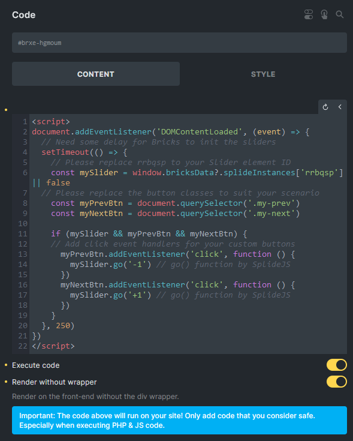
Task: Click the myPrevBtn.addEventListener line
Action: point(178,254)
